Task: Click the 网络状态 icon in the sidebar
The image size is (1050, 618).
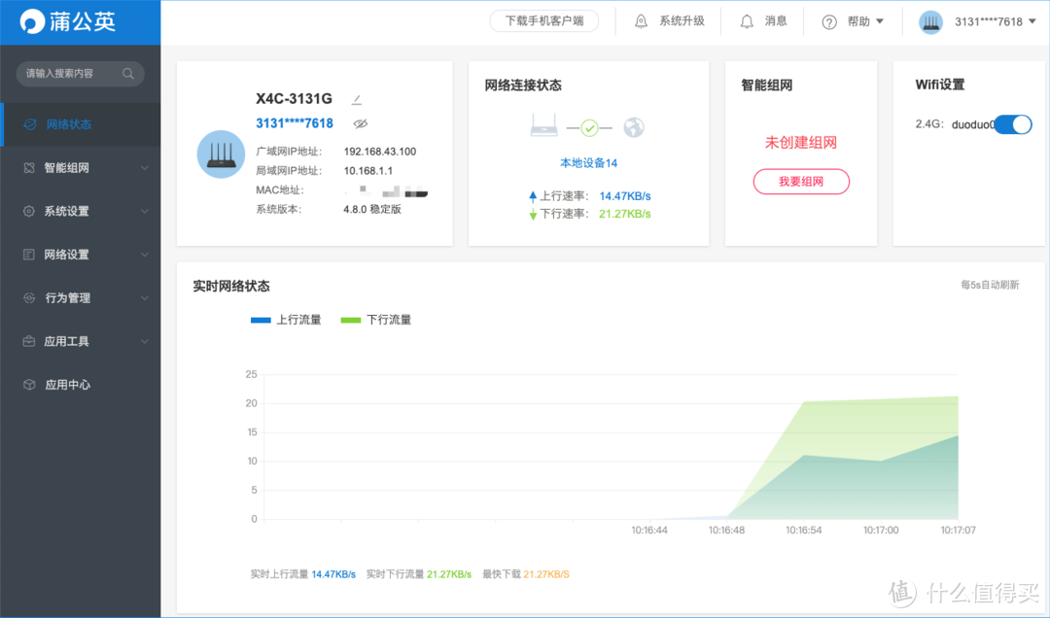Action: click(31, 123)
